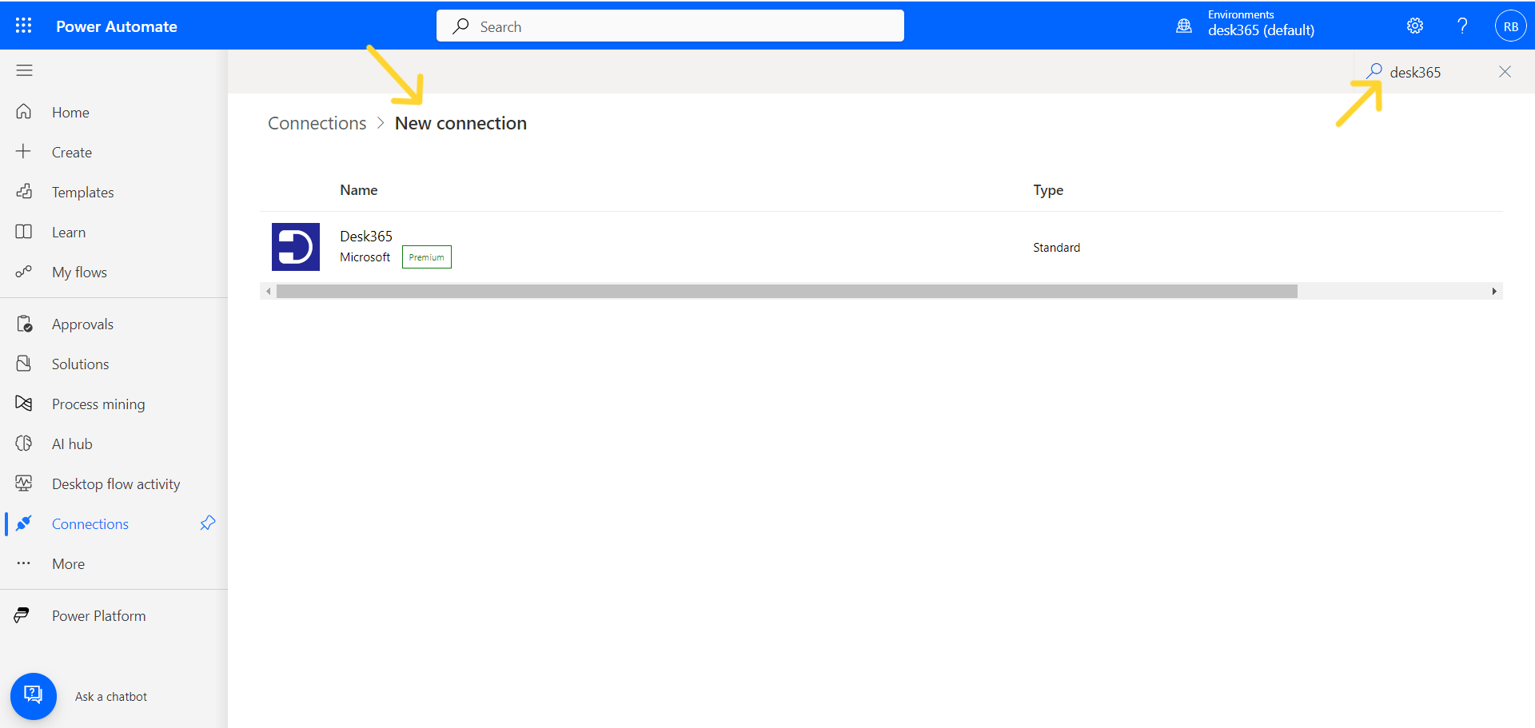Open the RB account profile
1535x728 pixels.
[x=1510, y=25]
